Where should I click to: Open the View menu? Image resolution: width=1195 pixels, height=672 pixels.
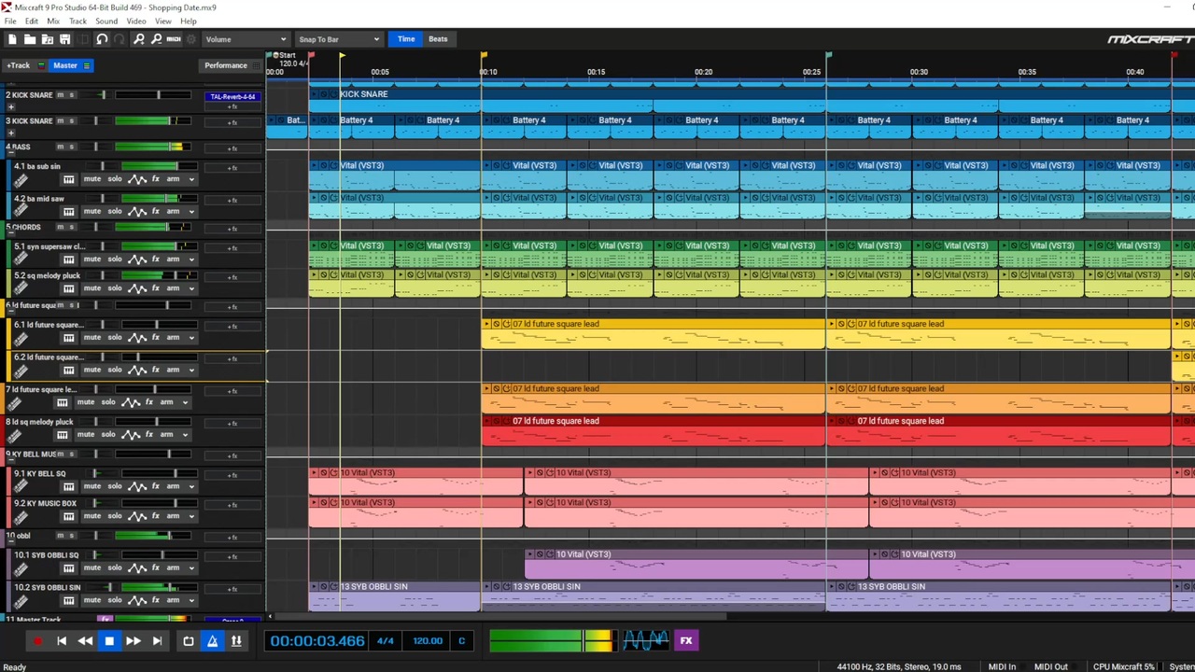163,21
